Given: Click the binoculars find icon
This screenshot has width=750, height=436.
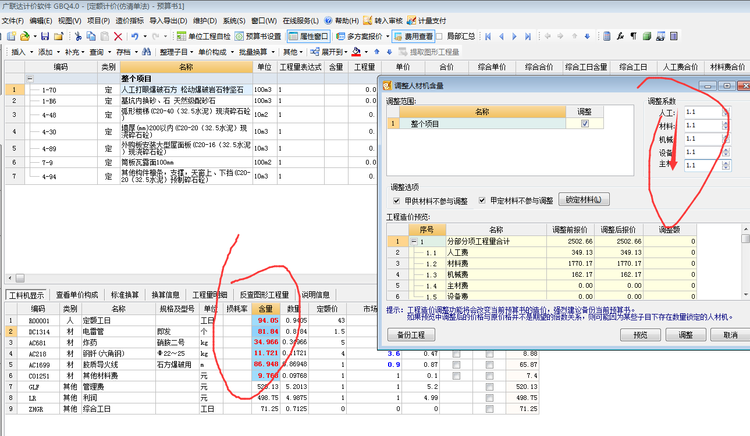Looking at the screenshot, I should click(147, 52).
